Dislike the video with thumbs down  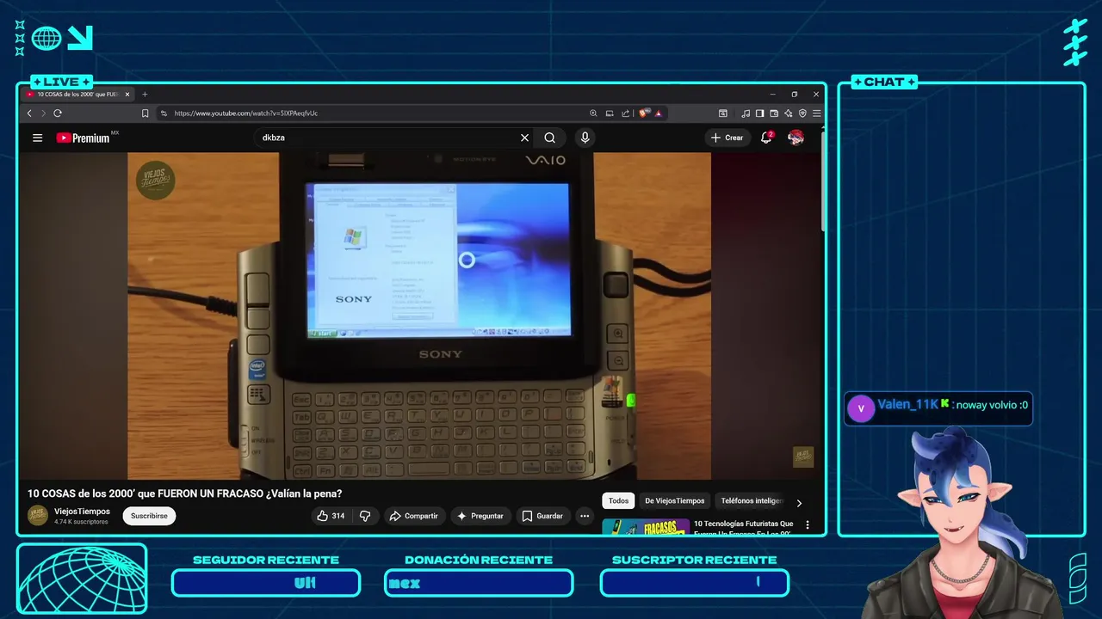click(x=365, y=516)
